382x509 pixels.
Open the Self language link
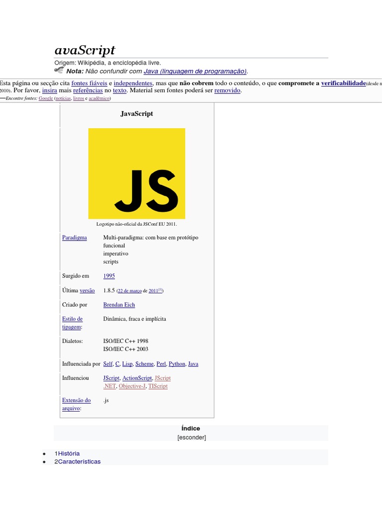pos(108,364)
